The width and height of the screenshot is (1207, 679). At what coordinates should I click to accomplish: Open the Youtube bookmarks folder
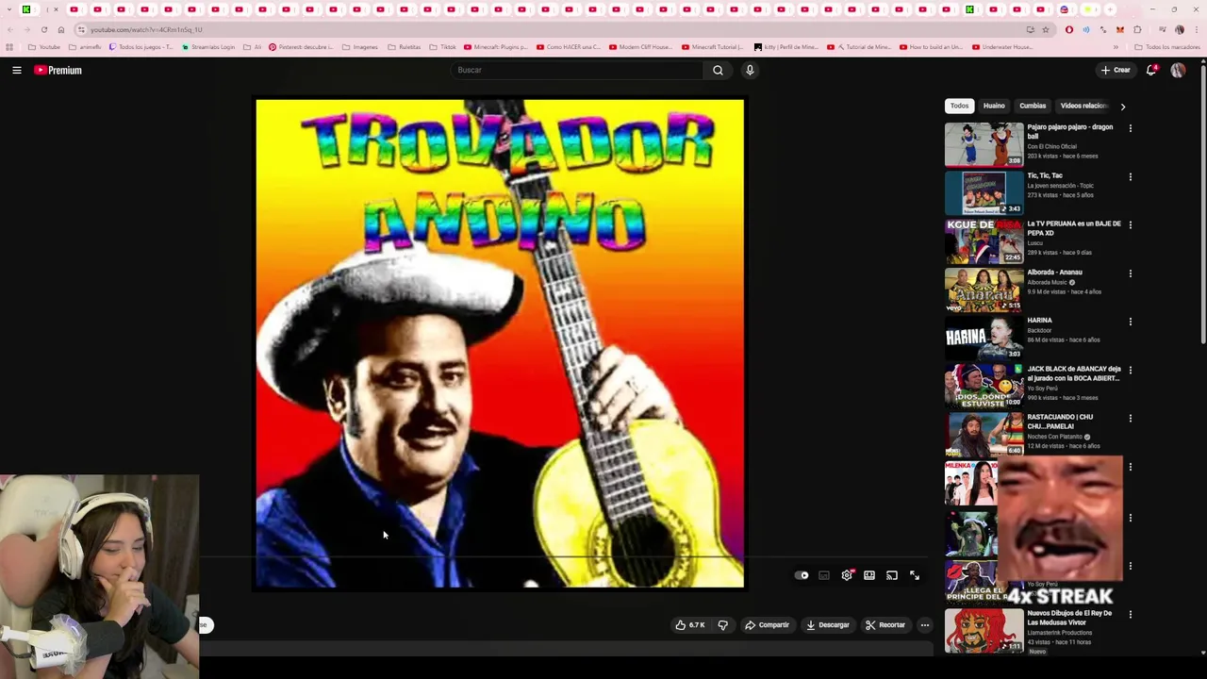tap(44, 47)
